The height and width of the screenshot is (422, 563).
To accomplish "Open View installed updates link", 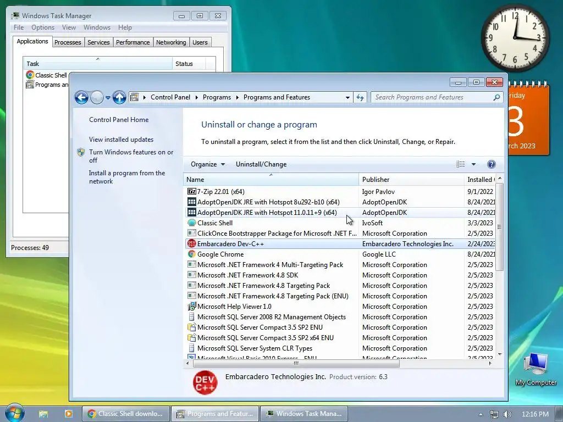I will pos(121,140).
